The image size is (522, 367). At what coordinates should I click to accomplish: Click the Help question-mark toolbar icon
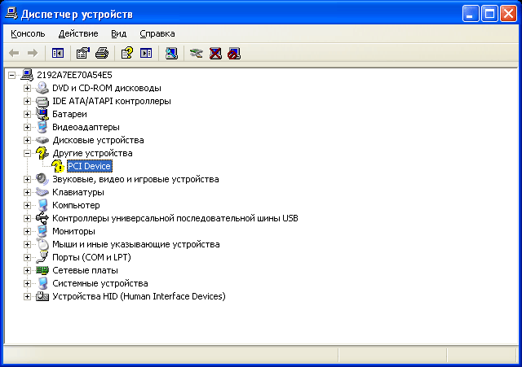[x=127, y=53]
